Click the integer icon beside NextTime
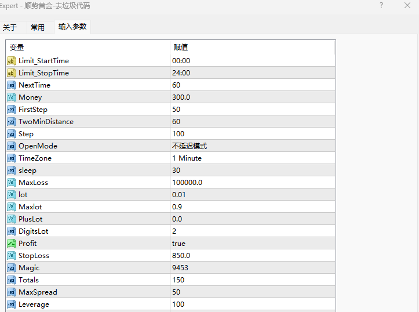419x312 pixels. tap(12, 85)
